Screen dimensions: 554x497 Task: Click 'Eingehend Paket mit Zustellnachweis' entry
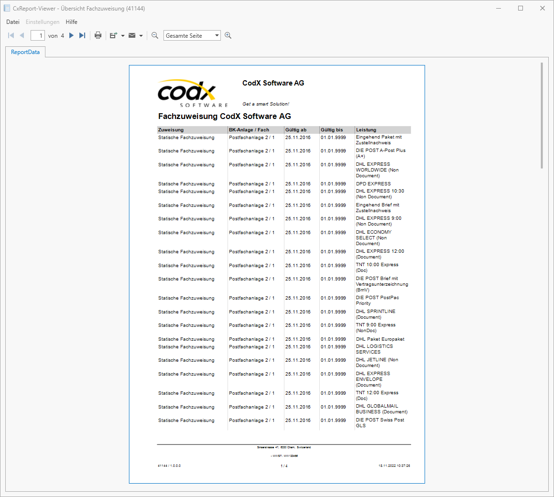[379, 140]
